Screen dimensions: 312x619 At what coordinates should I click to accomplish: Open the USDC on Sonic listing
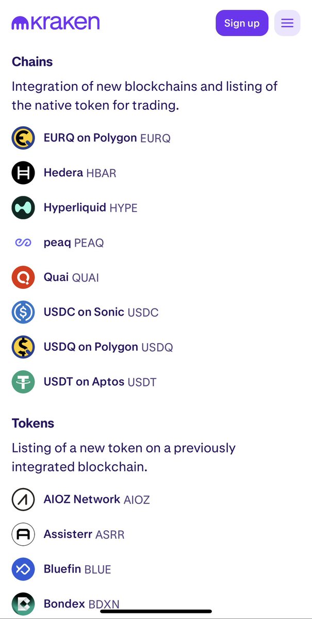(x=101, y=312)
